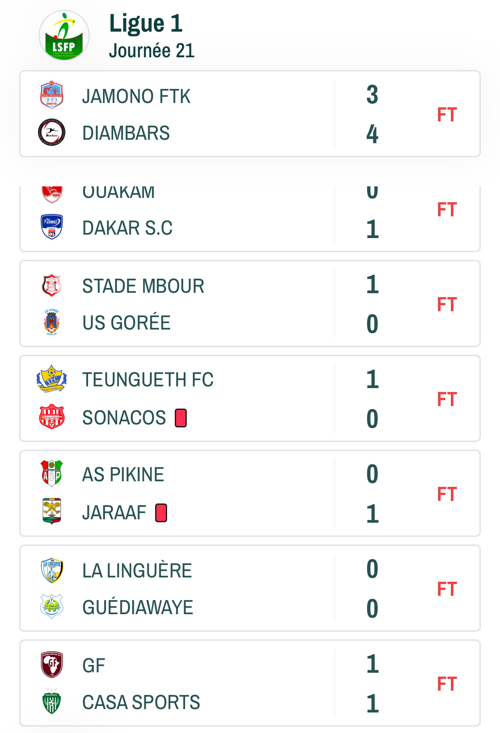
Task: Open the GF team name
Action: (x=94, y=665)
